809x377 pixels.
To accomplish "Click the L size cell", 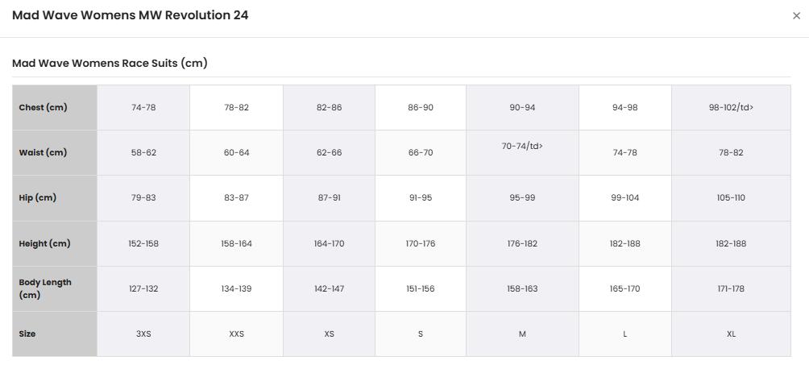I will tap(624, 333).
